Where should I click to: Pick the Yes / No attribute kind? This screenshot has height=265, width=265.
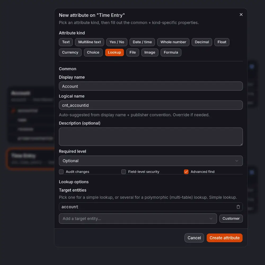pyautogui.click(x=117, y=42)
